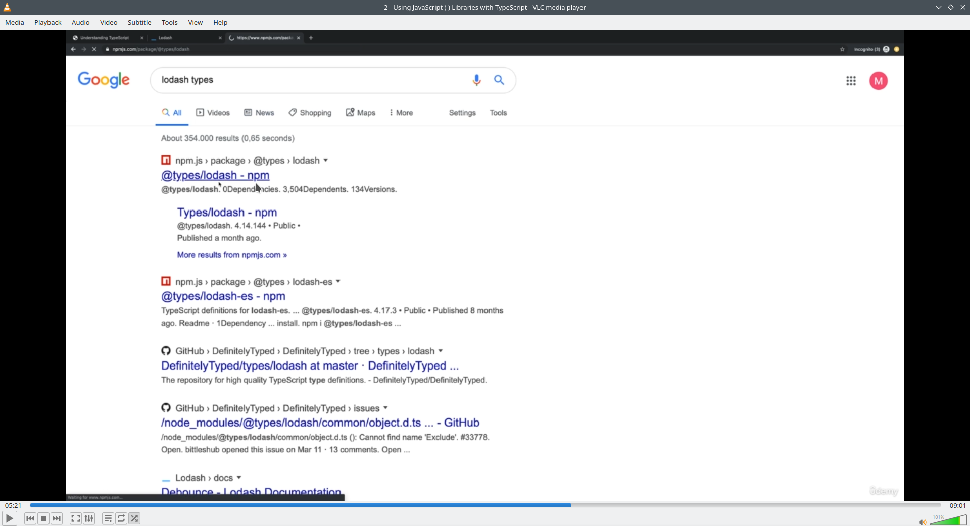Expand the 'More' search categories menu
Viewport: 970px width, 526px height.
(x=401, y=113)
